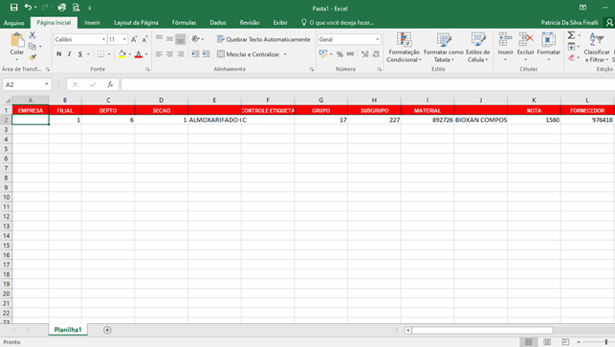Click the Excluir cells button

click(x=526, y=47)
